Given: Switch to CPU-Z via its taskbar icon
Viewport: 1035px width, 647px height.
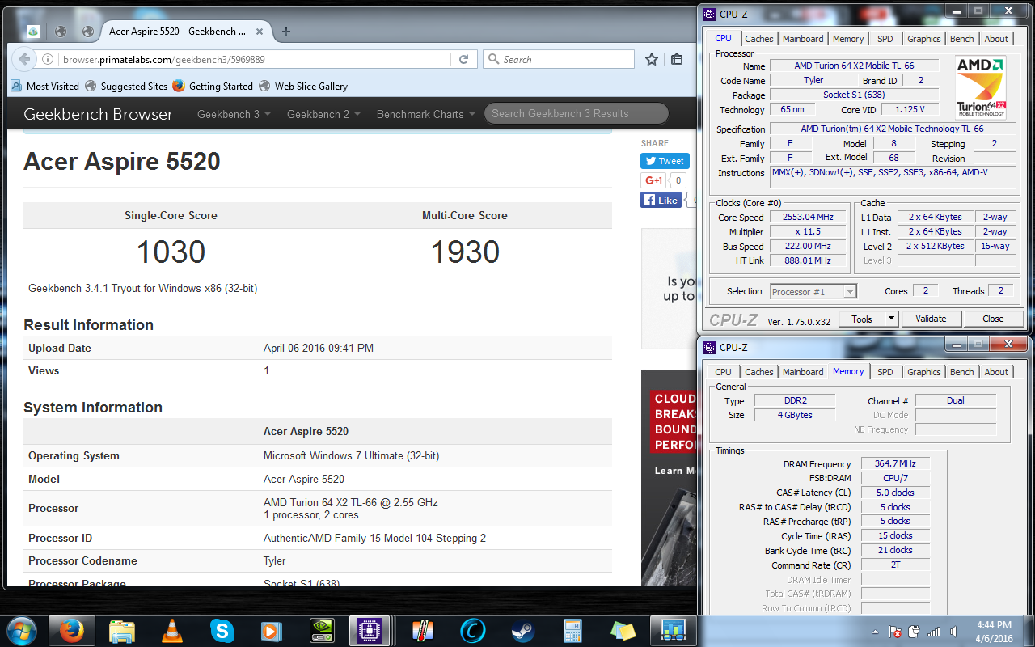Looking at the screenshot, I should 371,630.
